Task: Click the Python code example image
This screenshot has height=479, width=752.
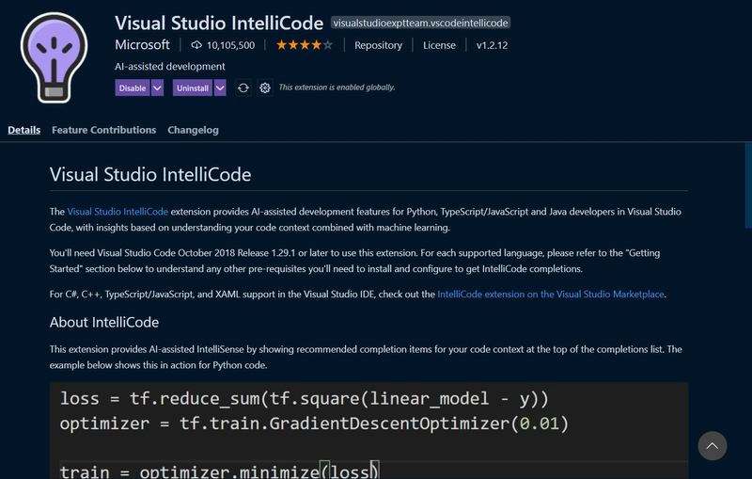Action: click(368, 430)
